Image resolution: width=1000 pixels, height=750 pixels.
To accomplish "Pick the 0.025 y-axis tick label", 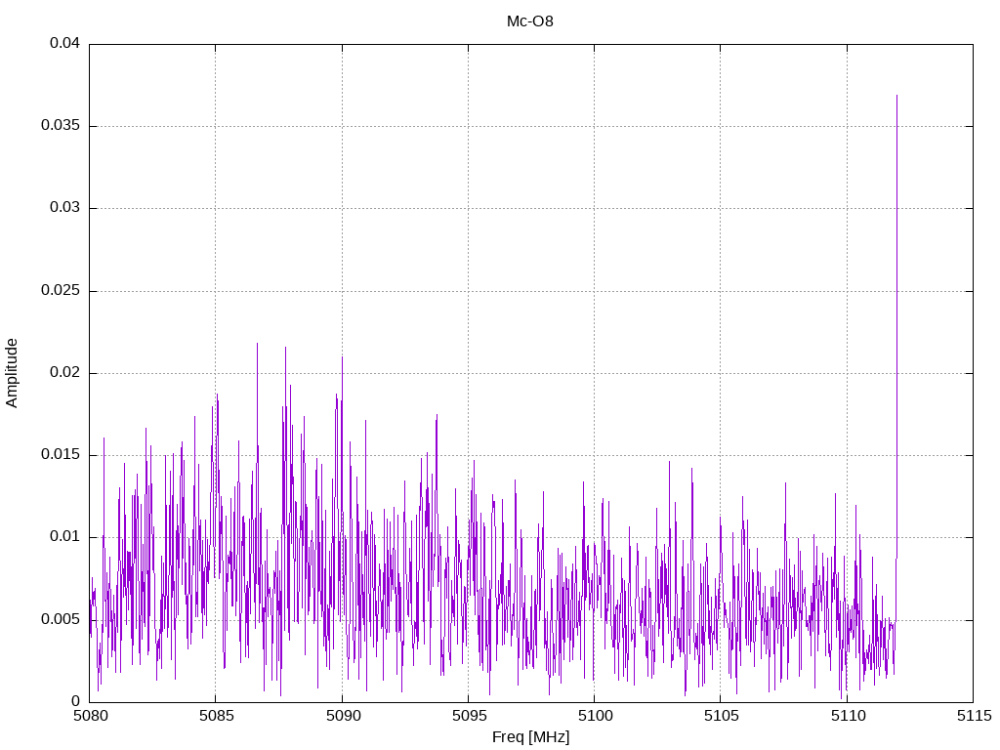I will point(61,291).
